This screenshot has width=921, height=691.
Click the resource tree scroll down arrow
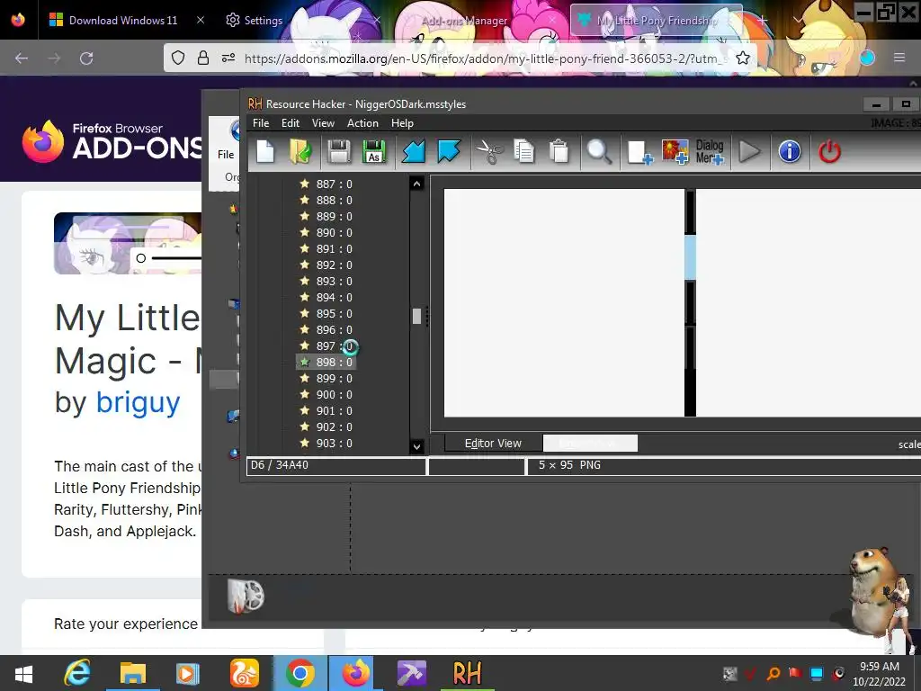point(416,446)
